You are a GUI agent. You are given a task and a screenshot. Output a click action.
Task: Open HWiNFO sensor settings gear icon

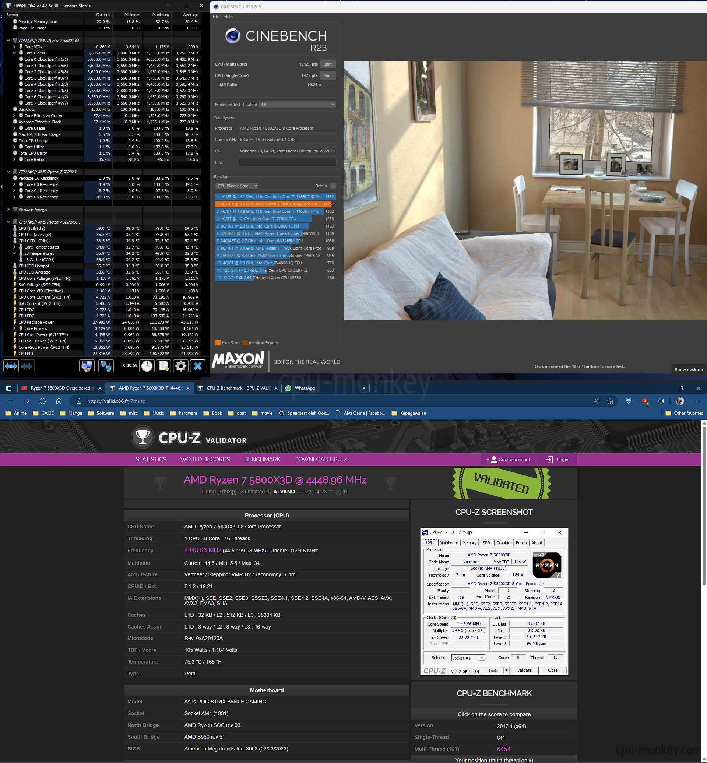pos(180,366)
